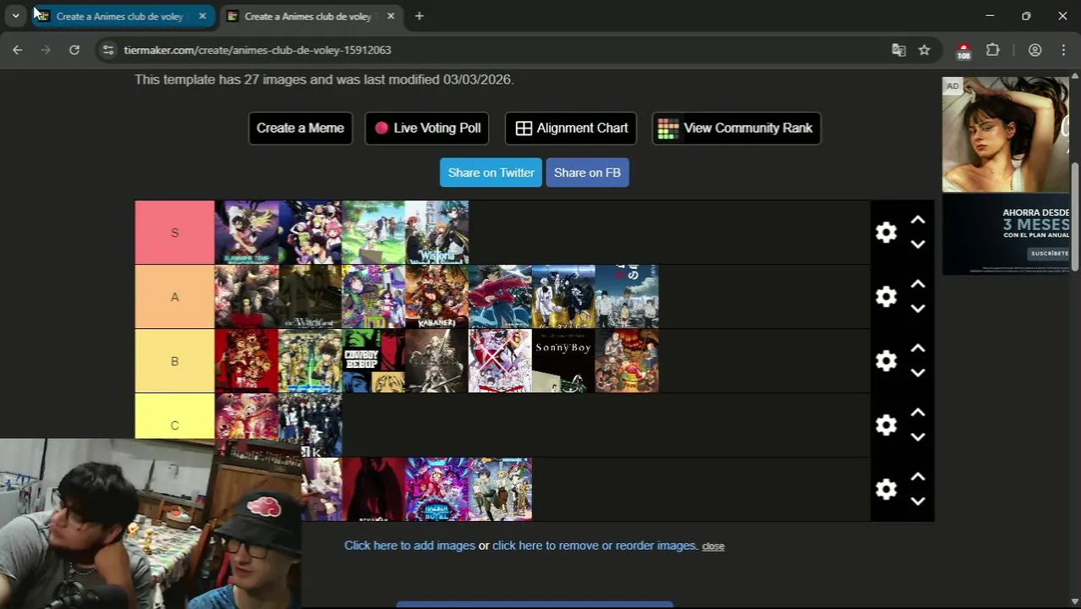Image resolution: width=1081 pixels, height=609 pixels.
Task: Move A tier row up
Action: click(x=918, y=284)
